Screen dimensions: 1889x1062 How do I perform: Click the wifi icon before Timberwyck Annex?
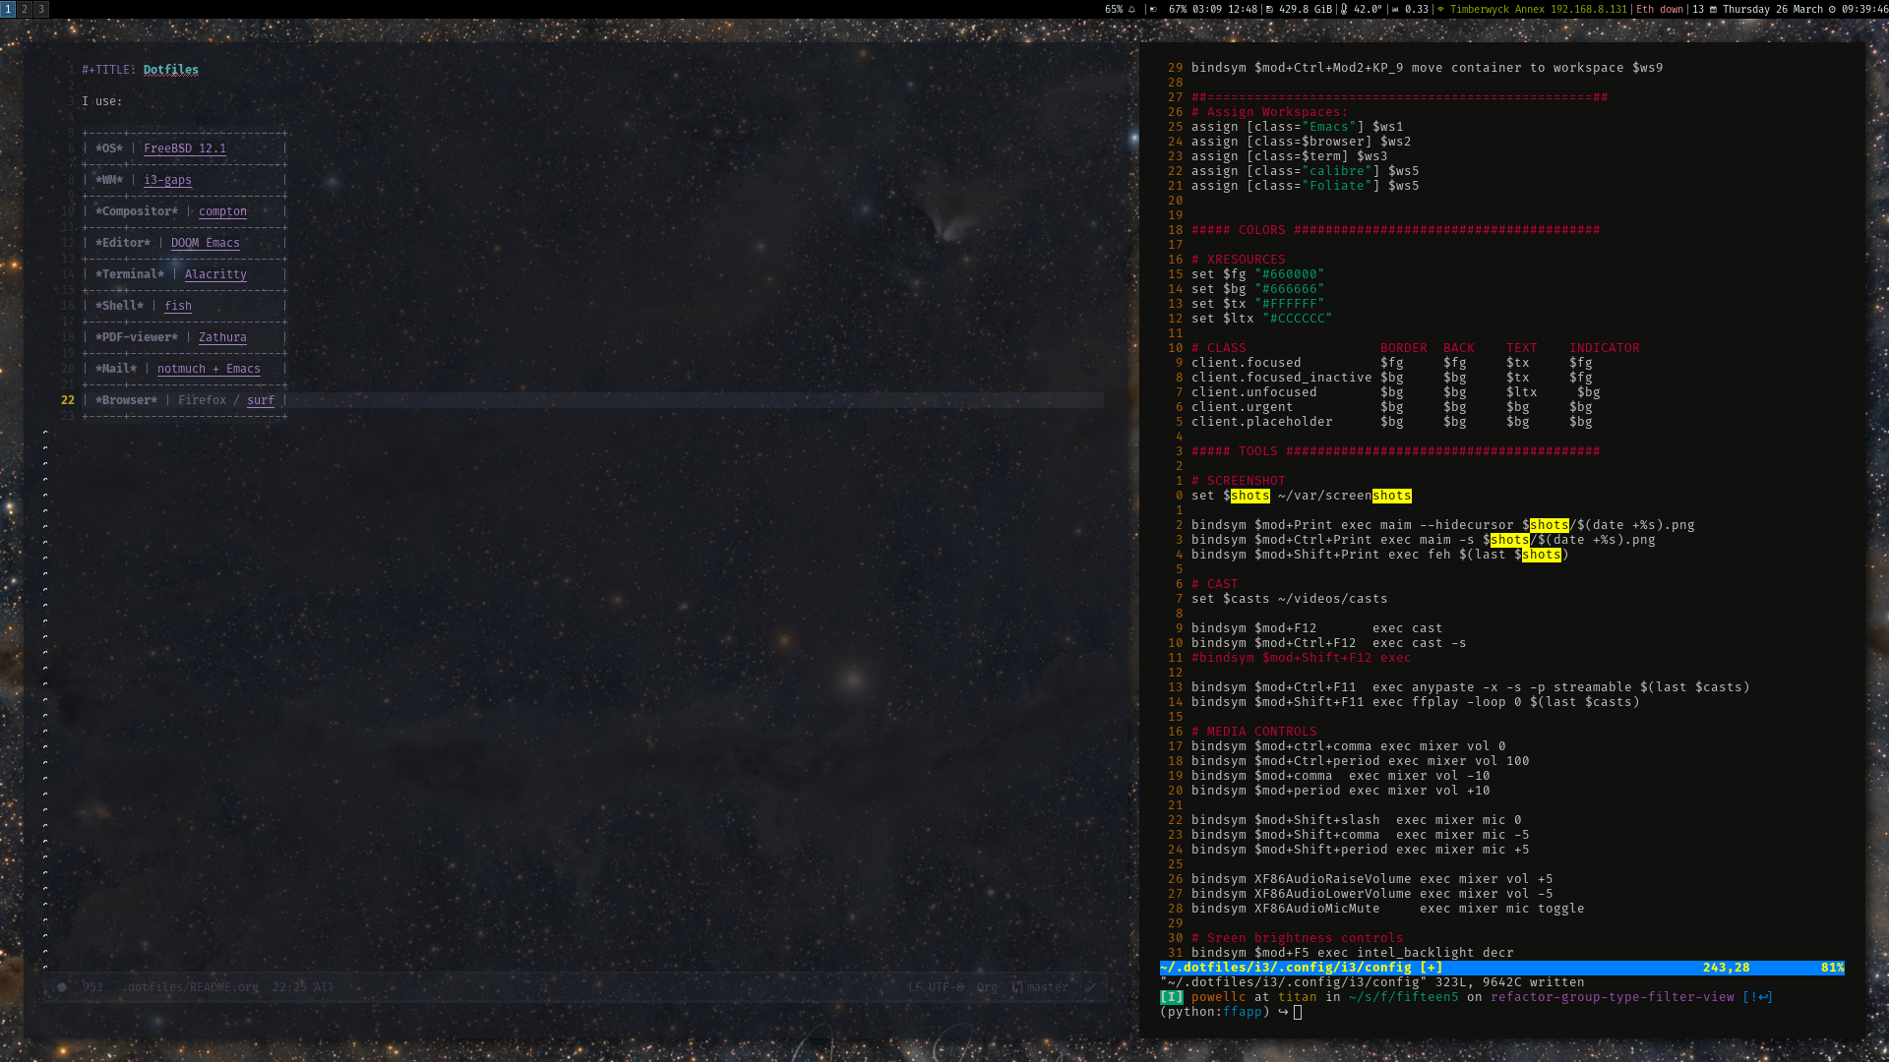click(x=1440, y=9)
